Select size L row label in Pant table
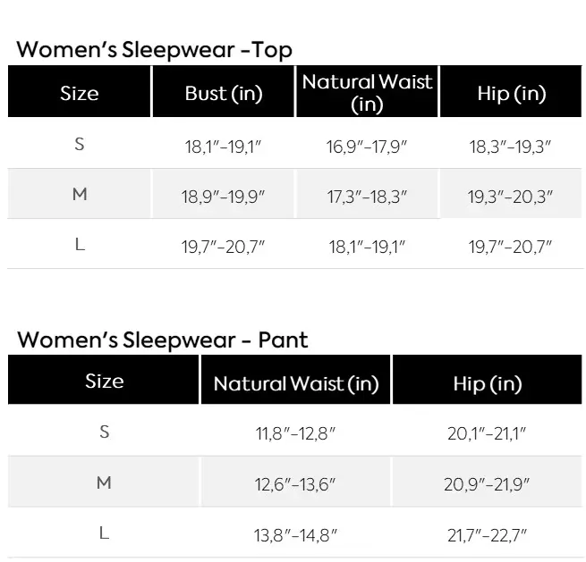This screenshot has width=586, height=562. tap(104, 533)
